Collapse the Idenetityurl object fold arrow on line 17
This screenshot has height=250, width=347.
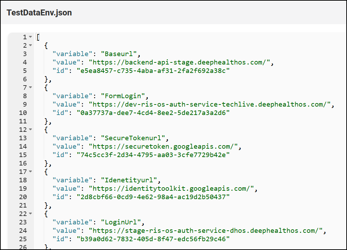click(x=30, y=171)
